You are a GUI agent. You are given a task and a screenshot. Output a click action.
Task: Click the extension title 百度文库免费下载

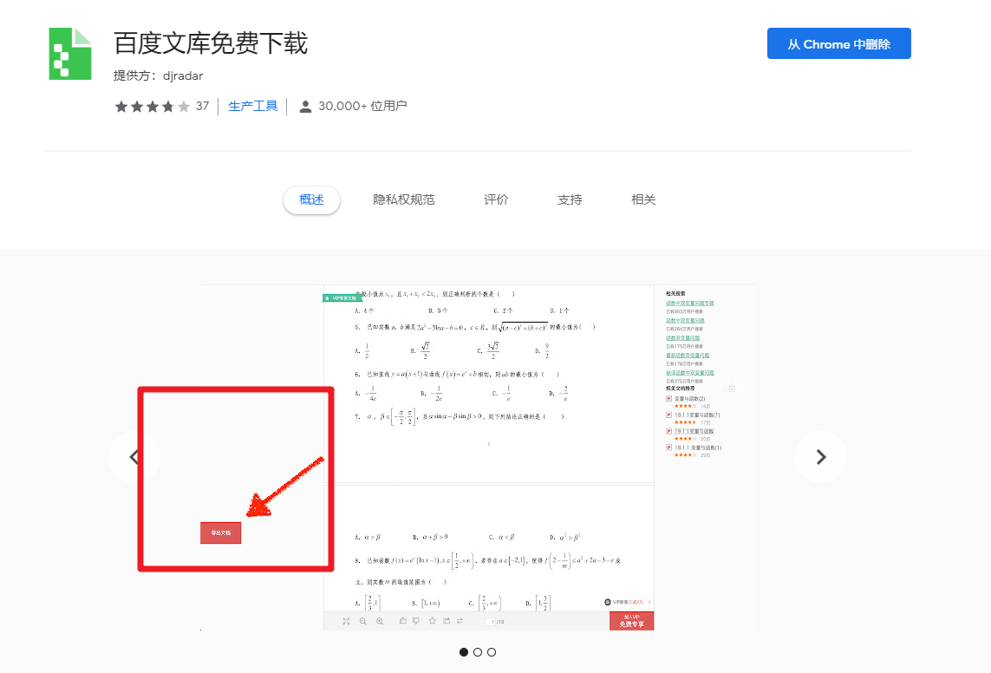click(x=211, y=43)
